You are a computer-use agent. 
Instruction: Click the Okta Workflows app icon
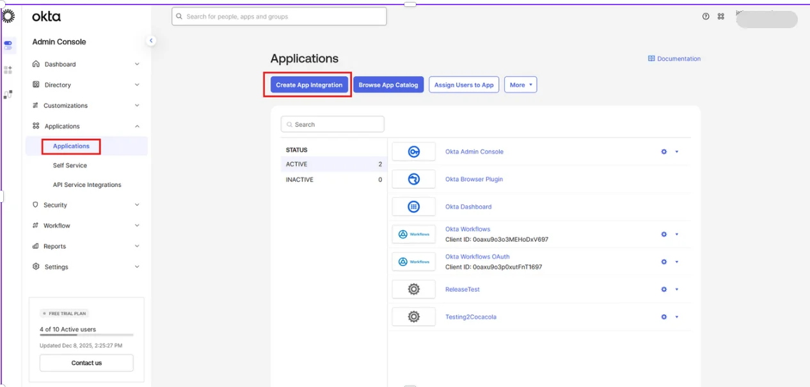[x=413, y=233]
